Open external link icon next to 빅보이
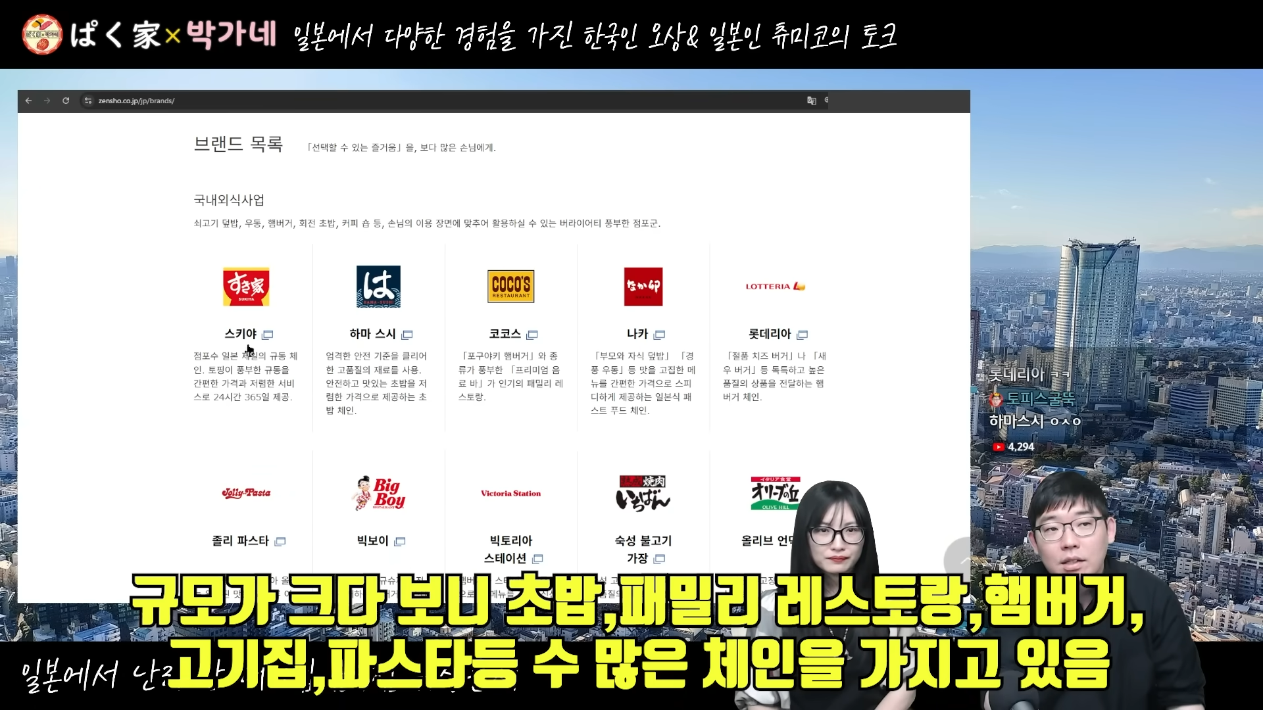This screenshot has width=1263, height=710. click(x=400, y=542)
